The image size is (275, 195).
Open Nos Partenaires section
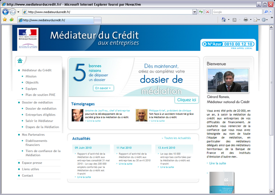coord(33,134)
